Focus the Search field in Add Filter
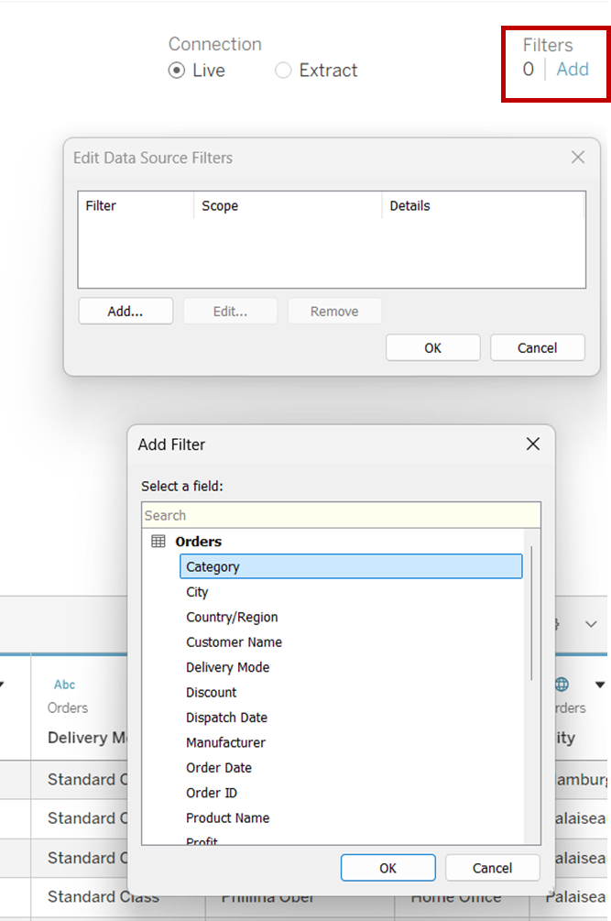The image size is (611, 921). point(341,515)
